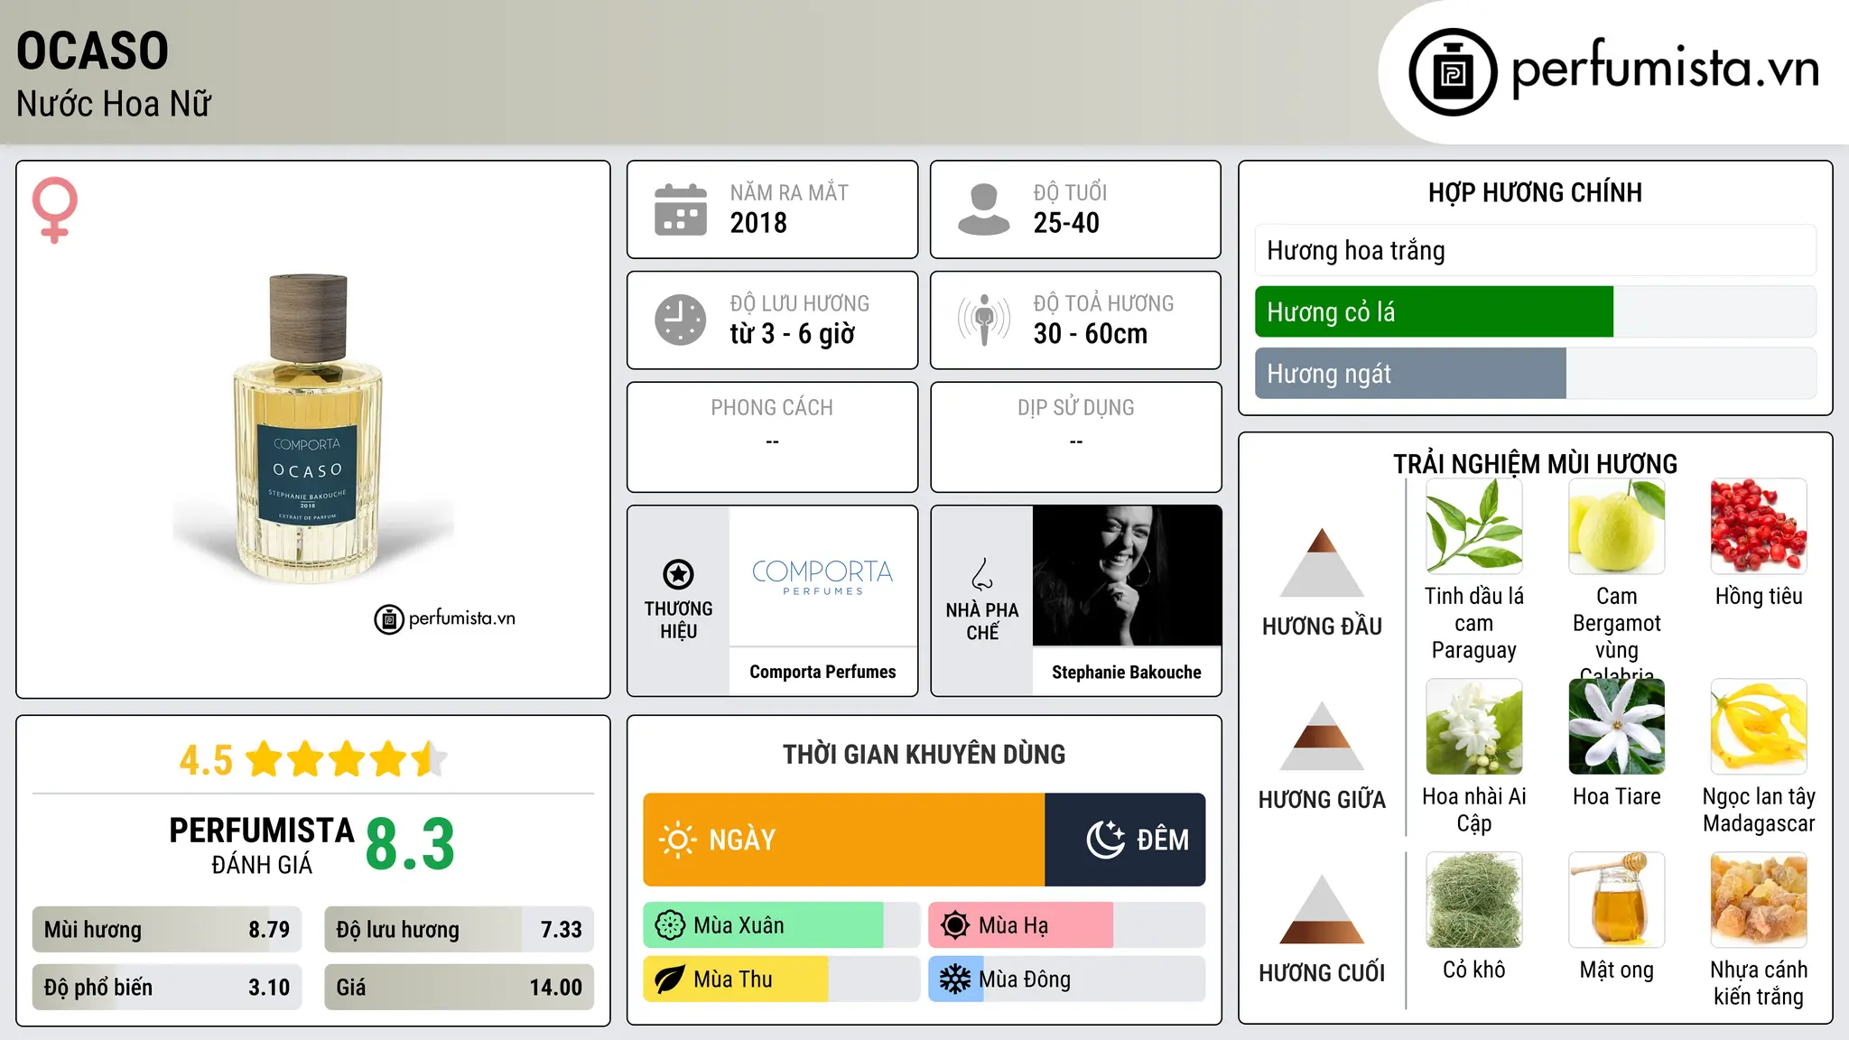Open the Ocaso perfume bottle image
Image resolution: width=1849 pixels, height=1040 pixels.
308,429
